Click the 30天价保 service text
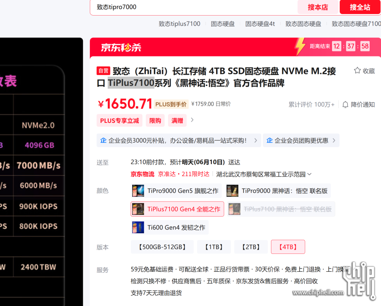 pos(267,269)
